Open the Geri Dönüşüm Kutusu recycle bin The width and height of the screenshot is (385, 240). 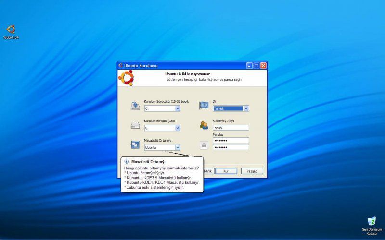coord(372,221)
